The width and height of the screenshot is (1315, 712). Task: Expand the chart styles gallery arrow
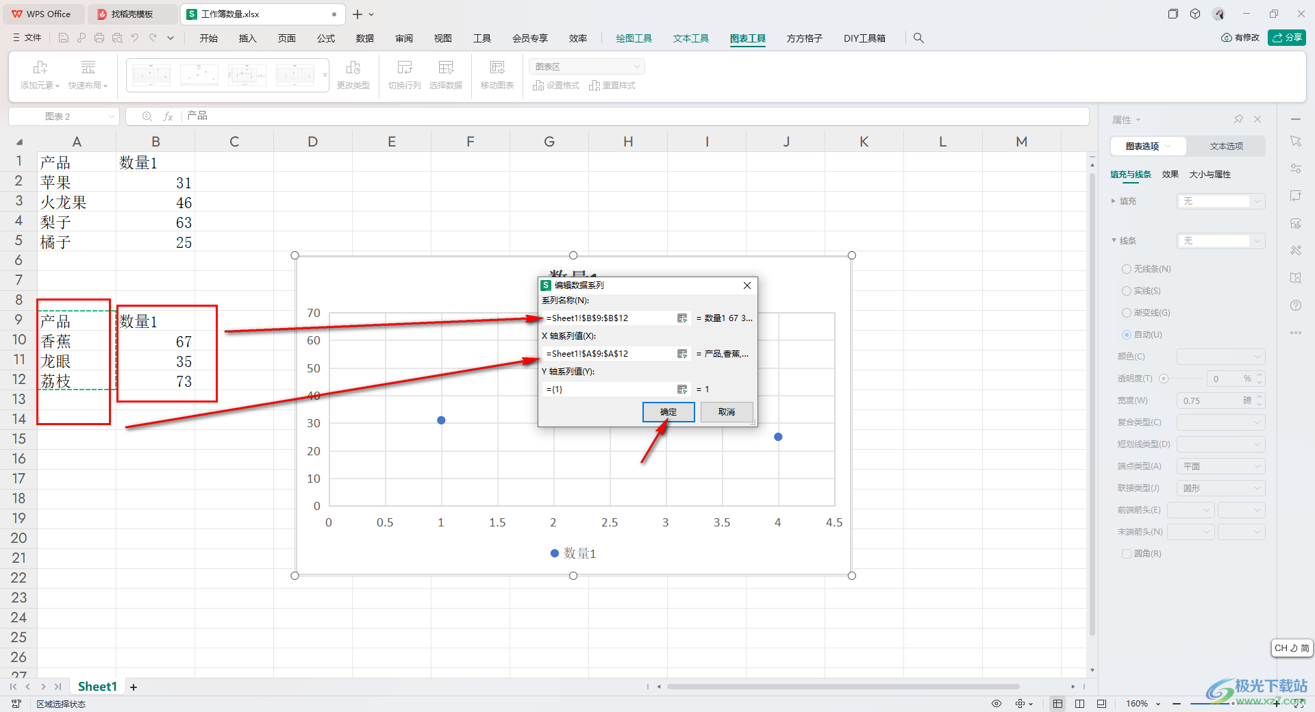325,75
